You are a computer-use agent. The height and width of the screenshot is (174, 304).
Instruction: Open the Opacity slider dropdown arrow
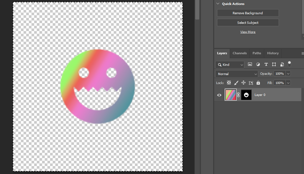[288, 74]
